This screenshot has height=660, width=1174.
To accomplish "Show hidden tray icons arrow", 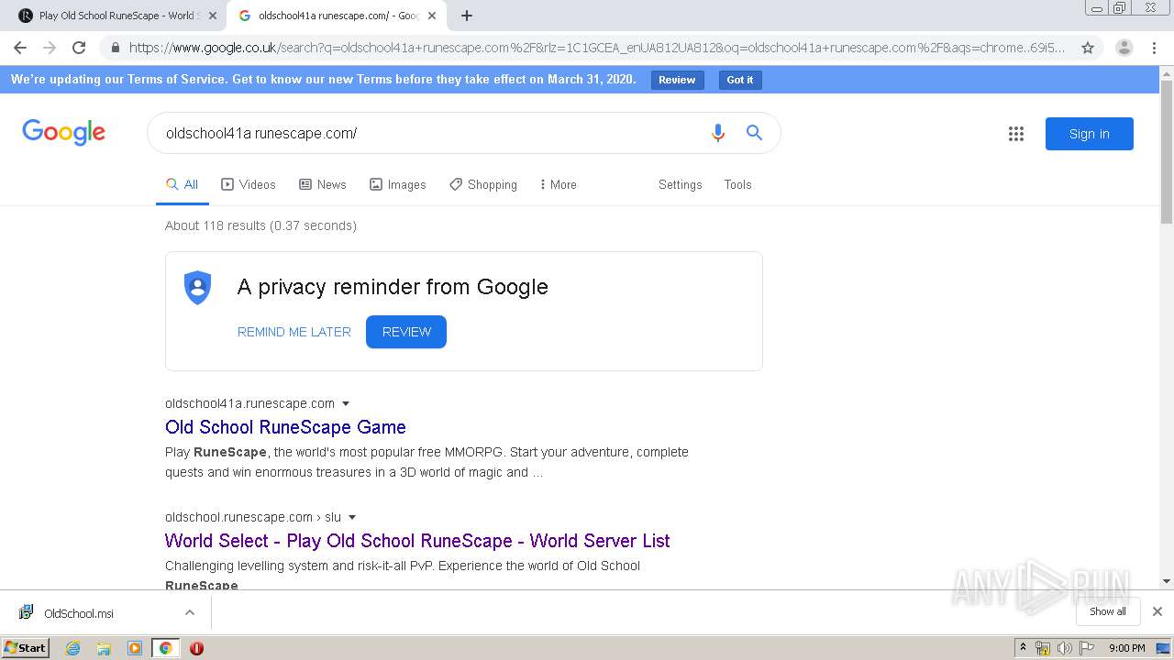I will [1024, 647].
